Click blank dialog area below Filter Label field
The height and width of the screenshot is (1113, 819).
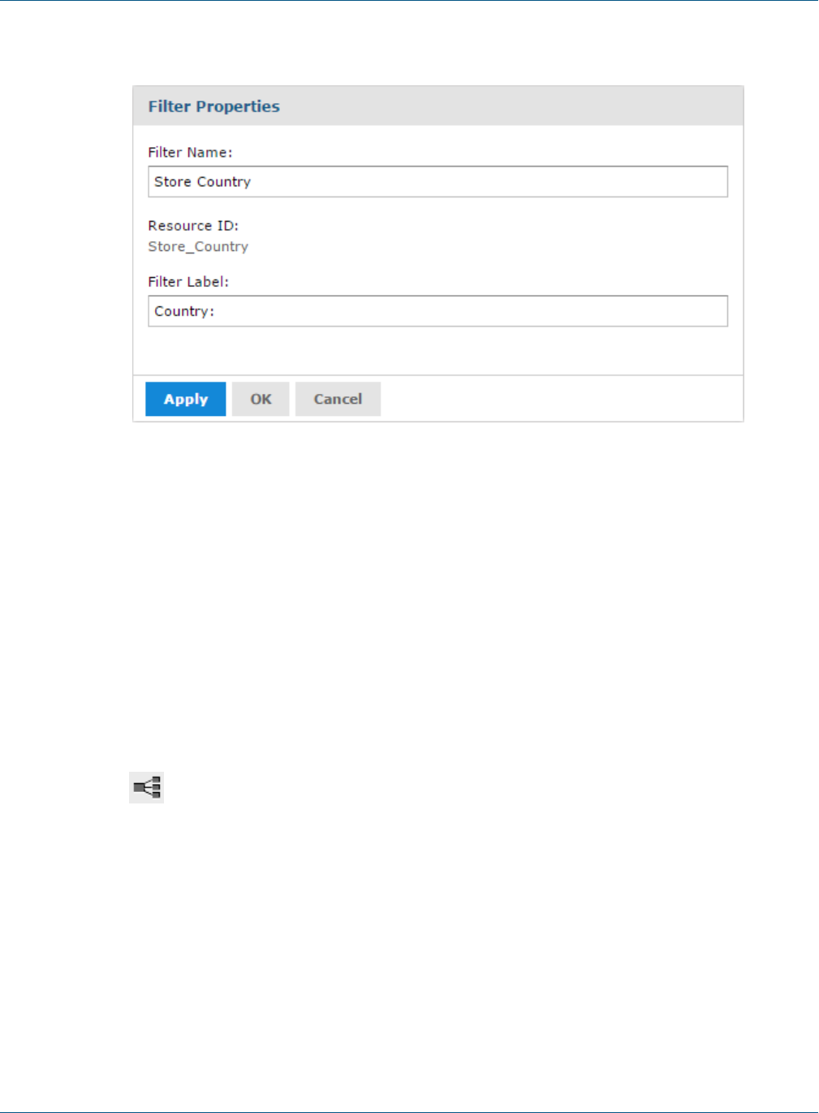[438, 351]
